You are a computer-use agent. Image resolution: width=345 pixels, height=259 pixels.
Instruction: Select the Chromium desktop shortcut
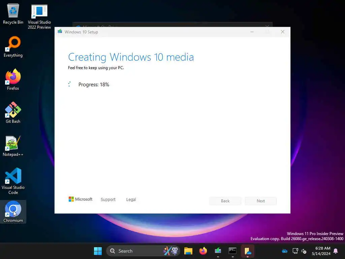13,212
